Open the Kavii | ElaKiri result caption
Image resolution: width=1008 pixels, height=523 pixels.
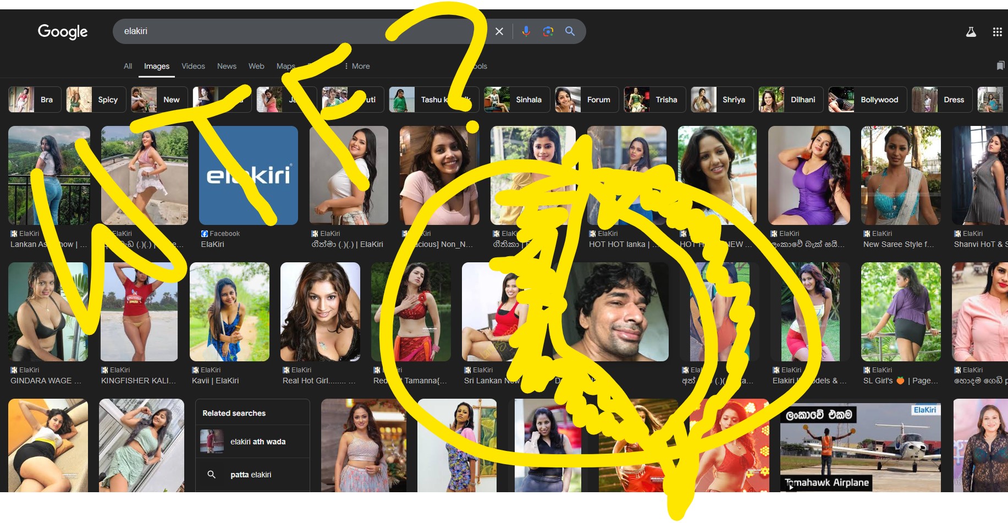click(215, 381)
